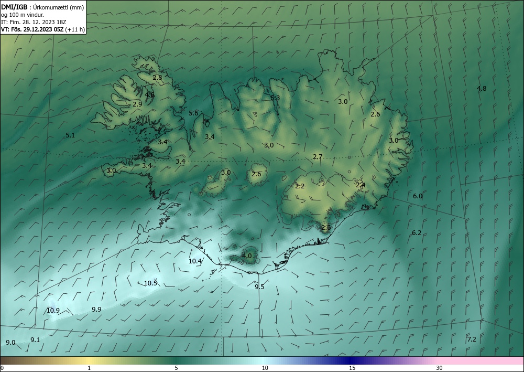The width and height of the screenshot is (524, 372).
Task: Select the 6.0 value offshore
Action: click(x=418, y=196)
